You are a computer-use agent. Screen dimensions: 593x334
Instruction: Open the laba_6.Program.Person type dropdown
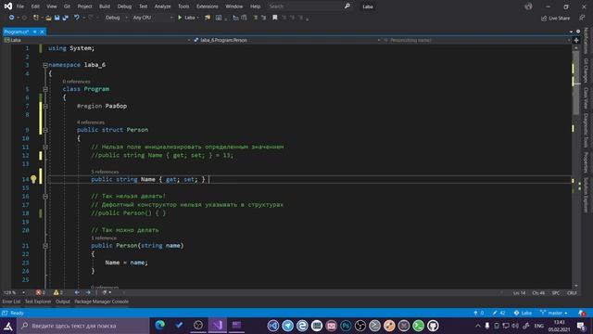286,40
